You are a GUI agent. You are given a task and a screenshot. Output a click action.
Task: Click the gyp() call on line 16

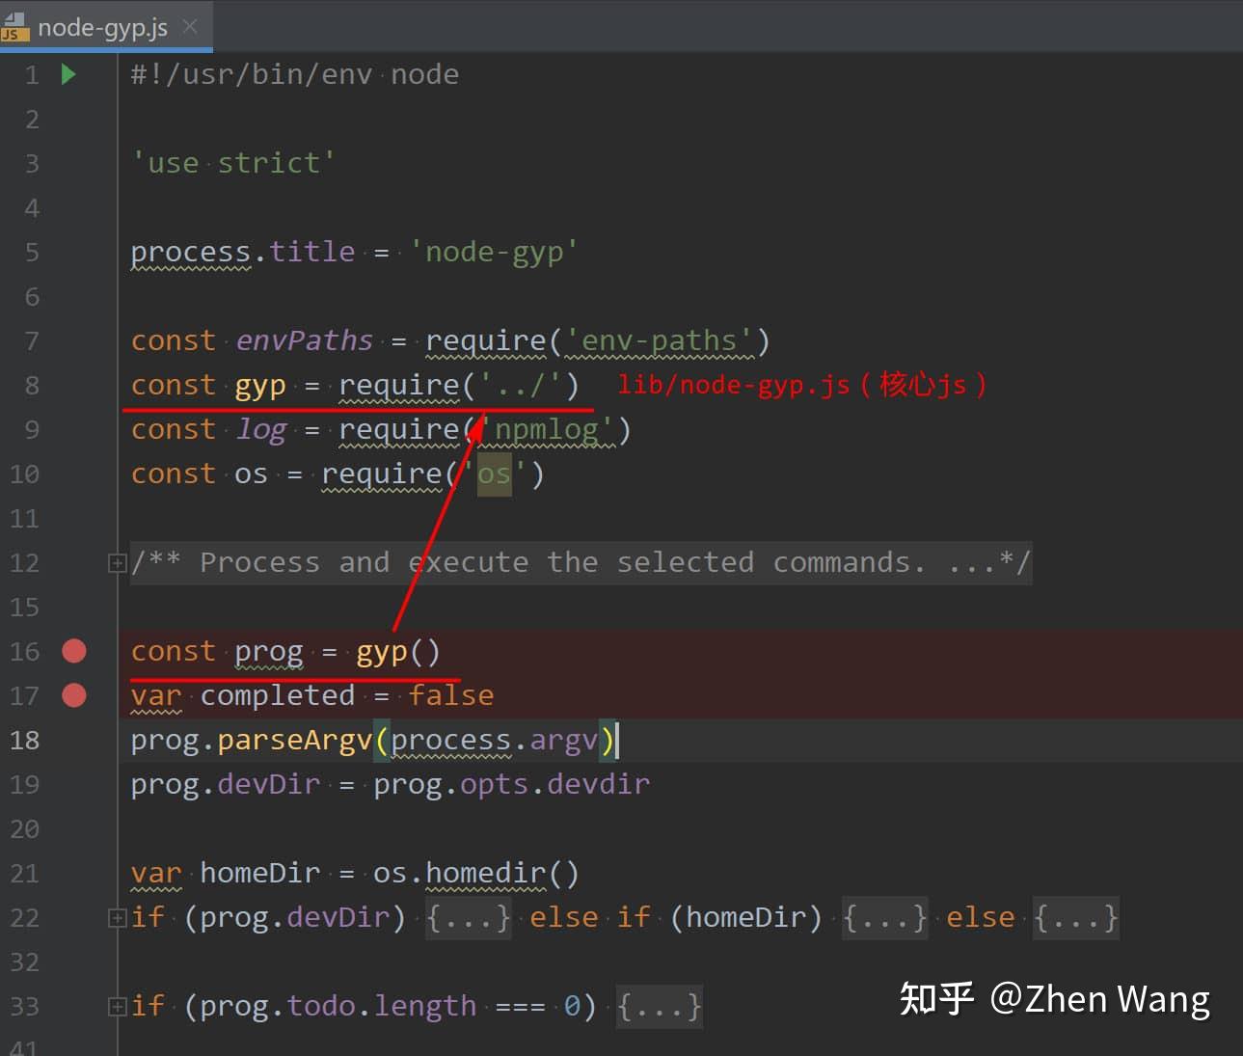tap(396, 651)
